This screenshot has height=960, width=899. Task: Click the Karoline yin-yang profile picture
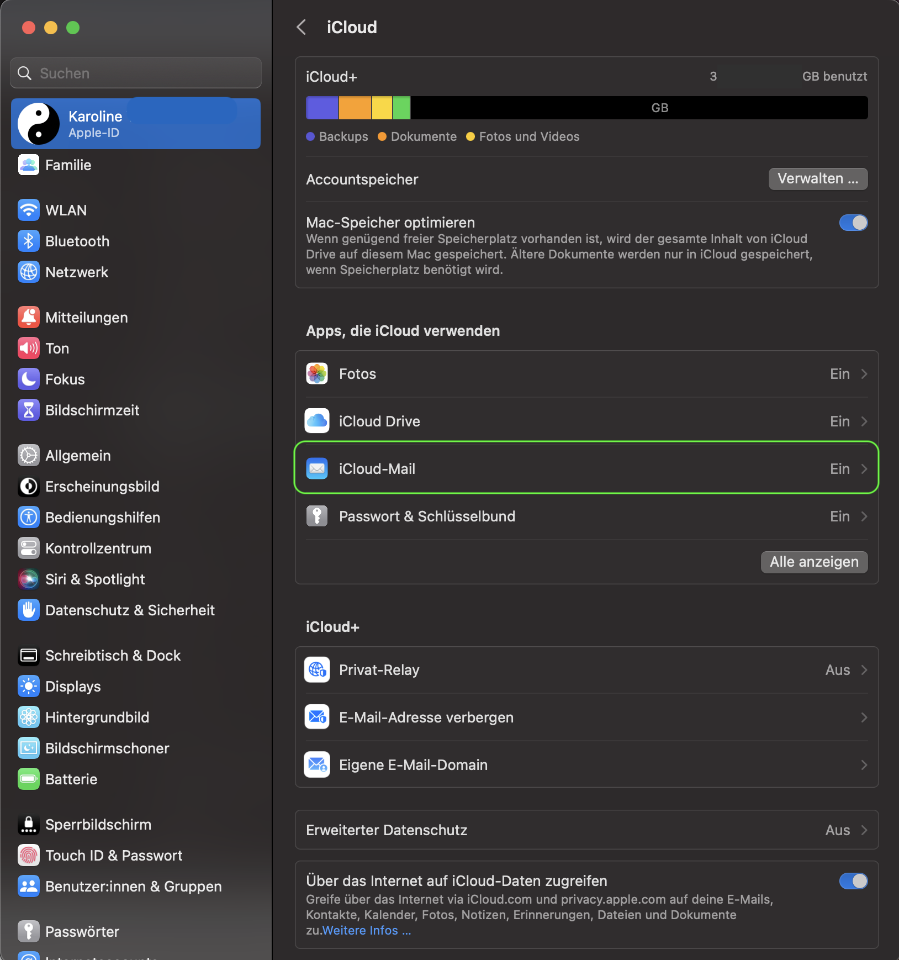point(39,124)
